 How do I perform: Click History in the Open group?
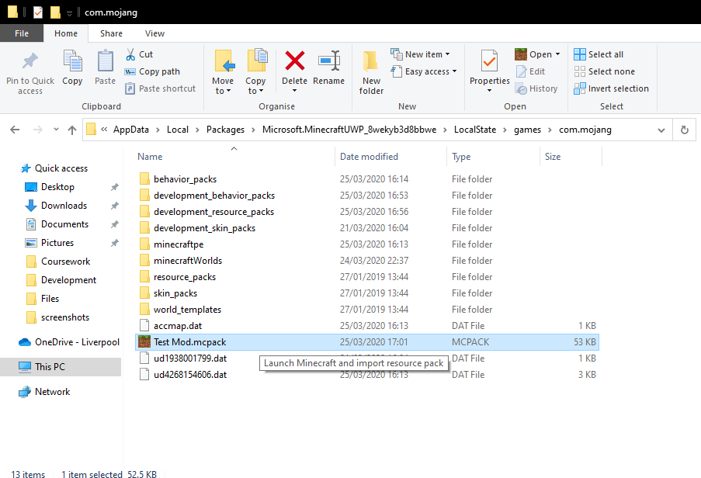536,88
